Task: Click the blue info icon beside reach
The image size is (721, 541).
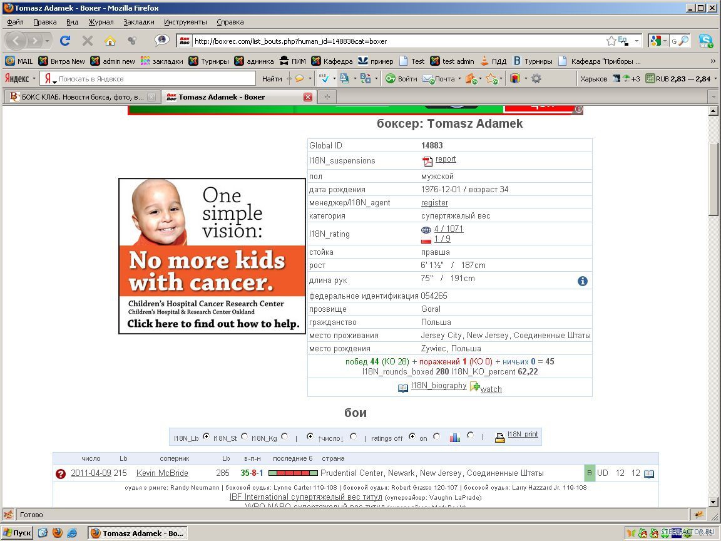Action: tap(582, 281)
